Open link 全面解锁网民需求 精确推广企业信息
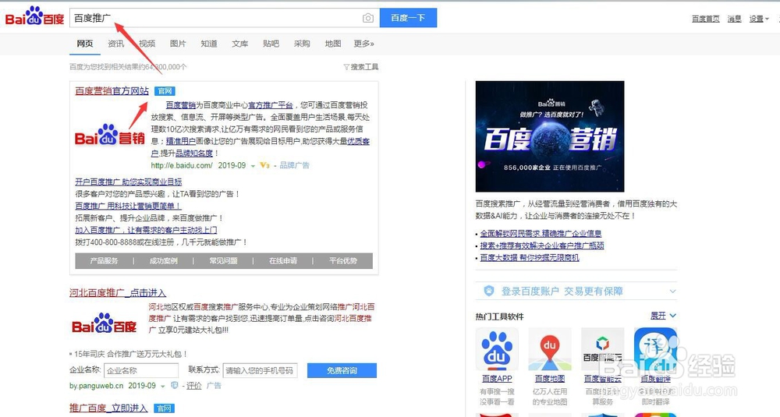This screenshot has height=417, width=780. tap(541, 234)
